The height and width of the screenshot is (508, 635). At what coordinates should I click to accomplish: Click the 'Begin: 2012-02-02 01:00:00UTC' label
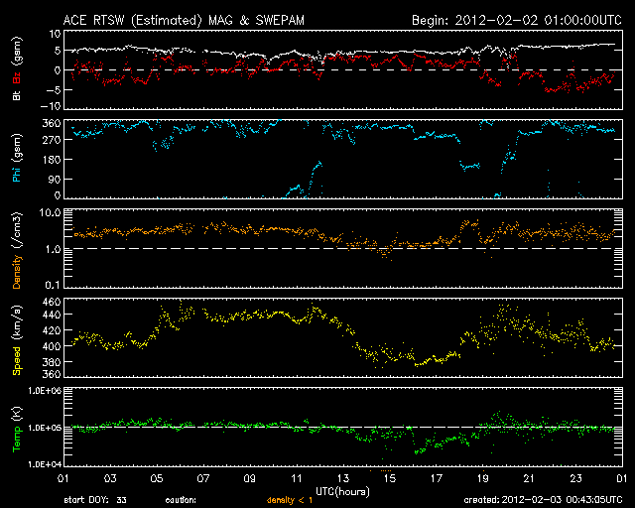[x=516, y=20]
